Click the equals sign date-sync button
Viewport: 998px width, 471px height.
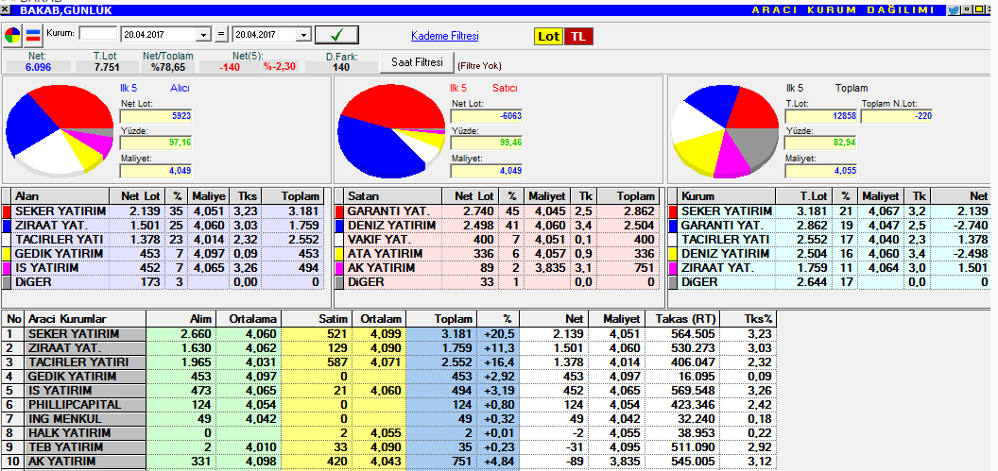pyautogui.click(x=221, y=35)
